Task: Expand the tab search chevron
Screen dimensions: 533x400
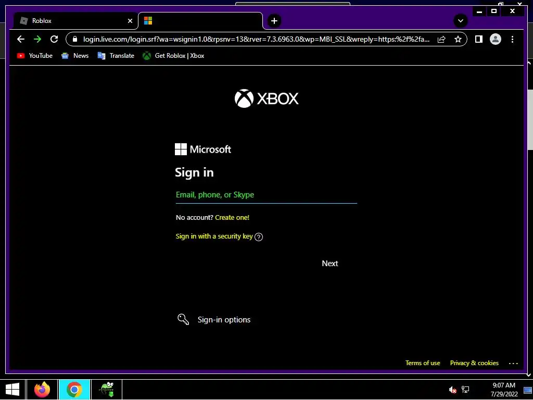Action: pos(461,21)
